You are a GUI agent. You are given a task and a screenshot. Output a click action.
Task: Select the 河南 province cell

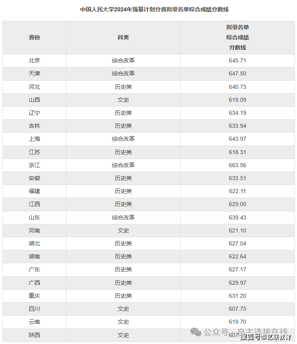34,230
